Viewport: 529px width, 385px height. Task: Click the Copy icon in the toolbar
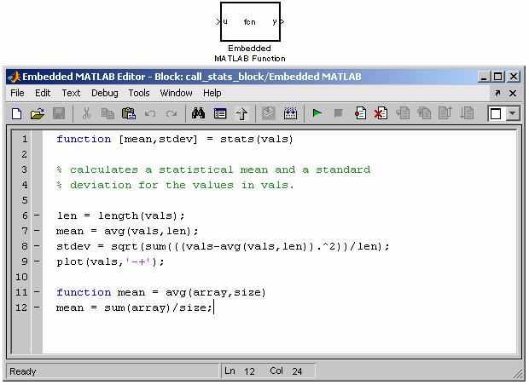[x=108, y=113]
